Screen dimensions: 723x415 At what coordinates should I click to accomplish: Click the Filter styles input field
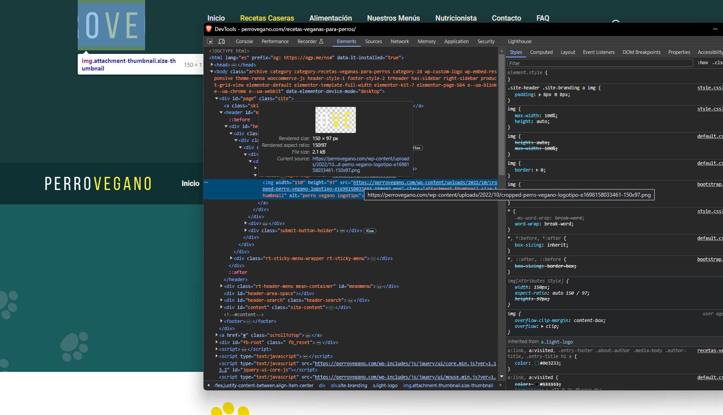coord(600,63)
